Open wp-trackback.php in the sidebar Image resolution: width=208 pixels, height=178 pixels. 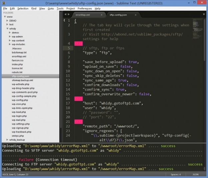coord(21,132)
